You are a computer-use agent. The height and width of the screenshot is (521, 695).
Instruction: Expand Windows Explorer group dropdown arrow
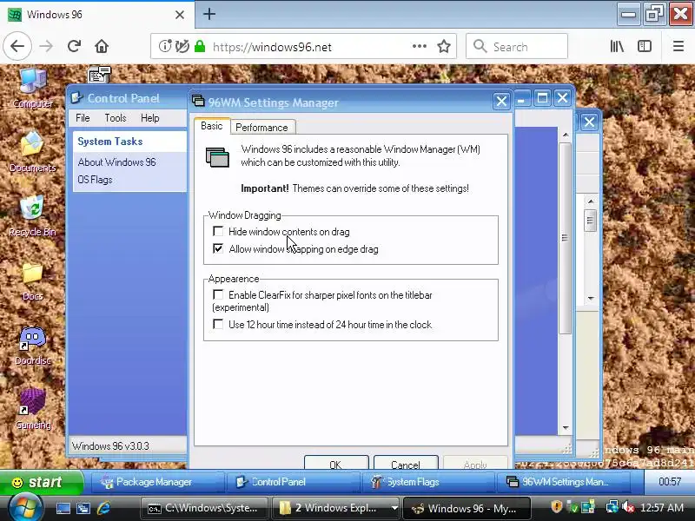point(394,508)
